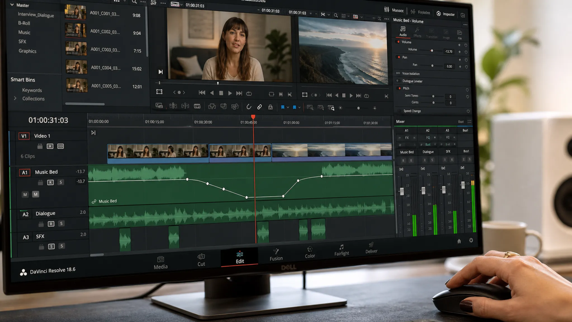Expand the Collections smart bin arrow

tap(15, 98)
